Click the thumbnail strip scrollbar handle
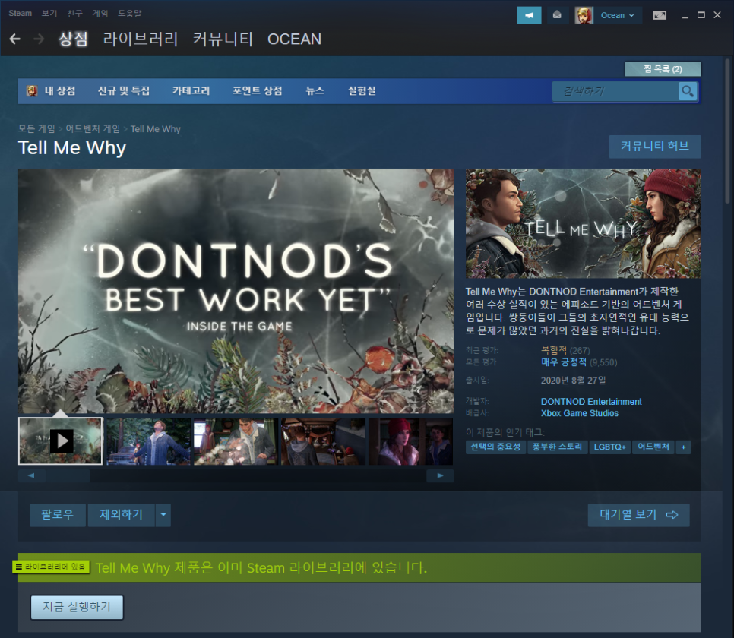Image resolution: width=734 pixels, height=638 pixels. [x=68, y=475]
